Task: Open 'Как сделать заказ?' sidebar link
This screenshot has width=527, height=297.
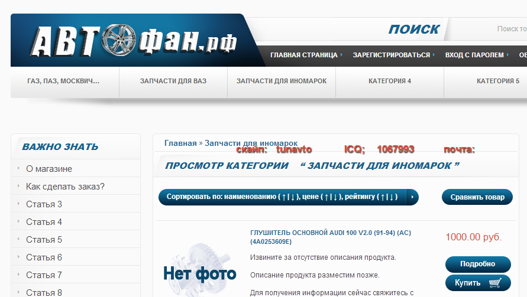Action: (65, 187)
